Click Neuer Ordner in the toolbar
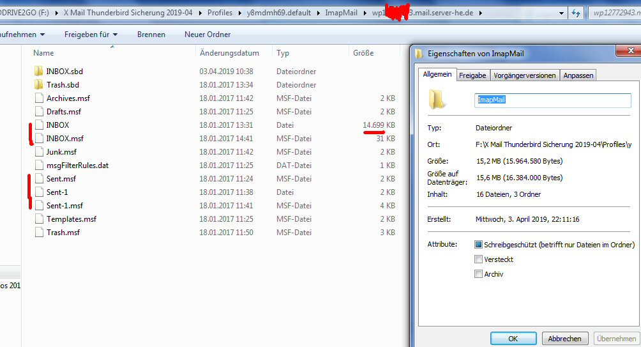This screenshot has height=347, width=641. (207, 35)
